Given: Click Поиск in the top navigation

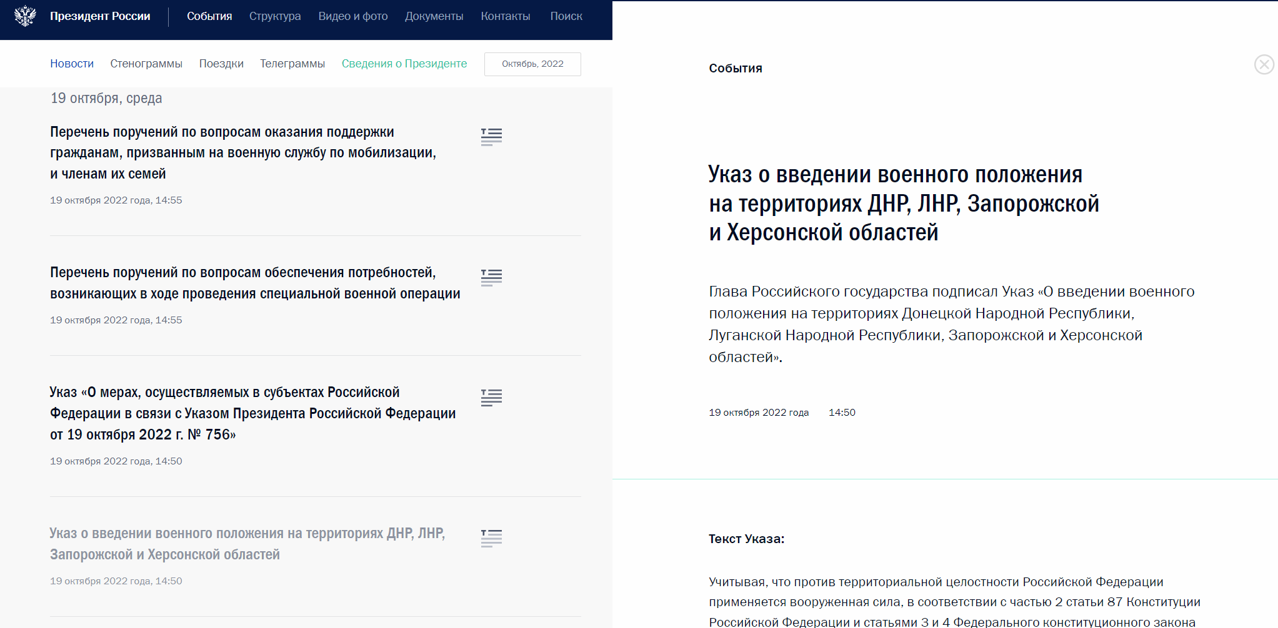Looking at the screenshot, I should point(566,16).
